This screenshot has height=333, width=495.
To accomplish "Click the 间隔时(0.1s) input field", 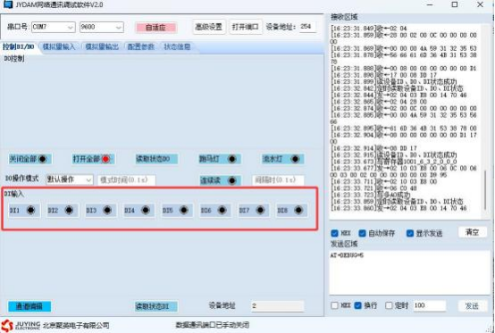I will coord(278,179).
